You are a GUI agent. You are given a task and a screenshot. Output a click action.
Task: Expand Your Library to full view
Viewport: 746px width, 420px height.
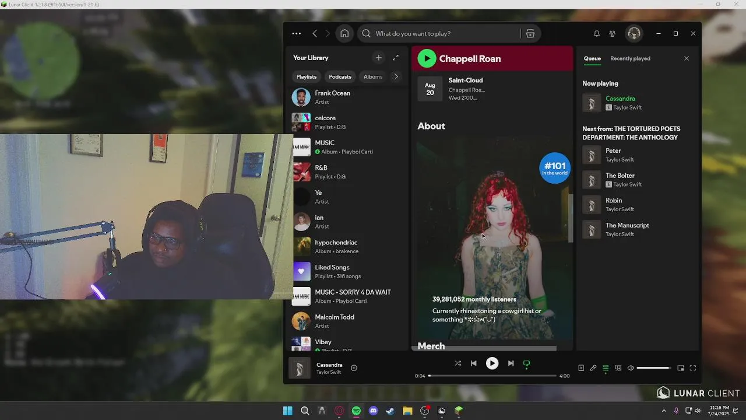[396, 57]
